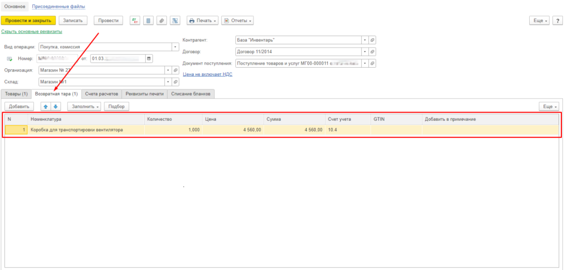Open the Печать dropdown menu

(x=202, y=21)
